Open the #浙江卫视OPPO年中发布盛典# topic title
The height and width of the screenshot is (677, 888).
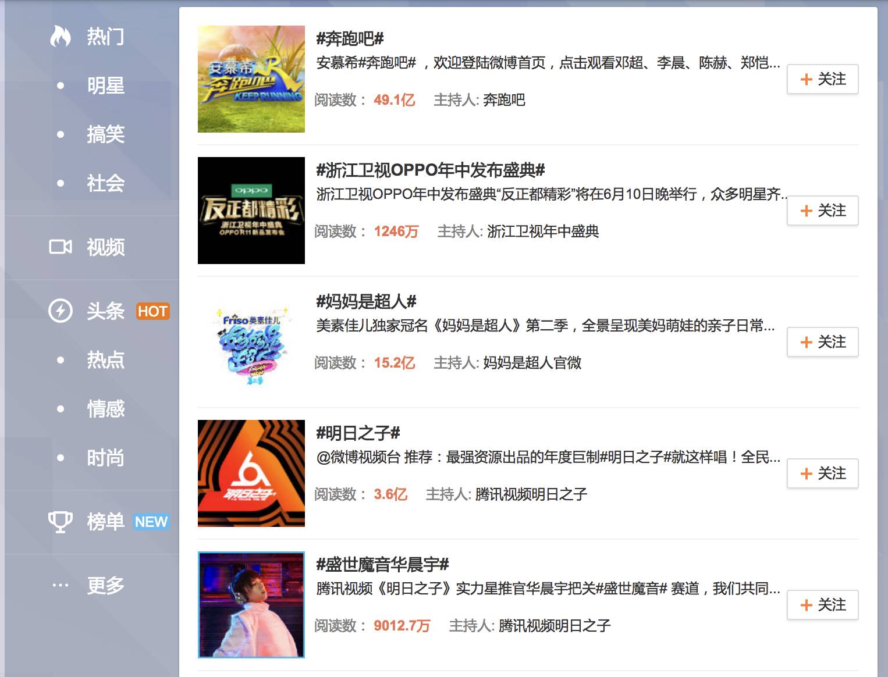pos(430,170)
